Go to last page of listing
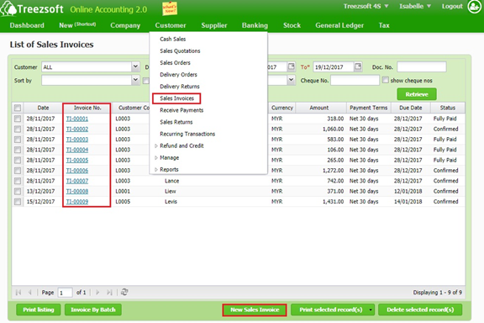484x323 pixels. click(x=109, y=292)
